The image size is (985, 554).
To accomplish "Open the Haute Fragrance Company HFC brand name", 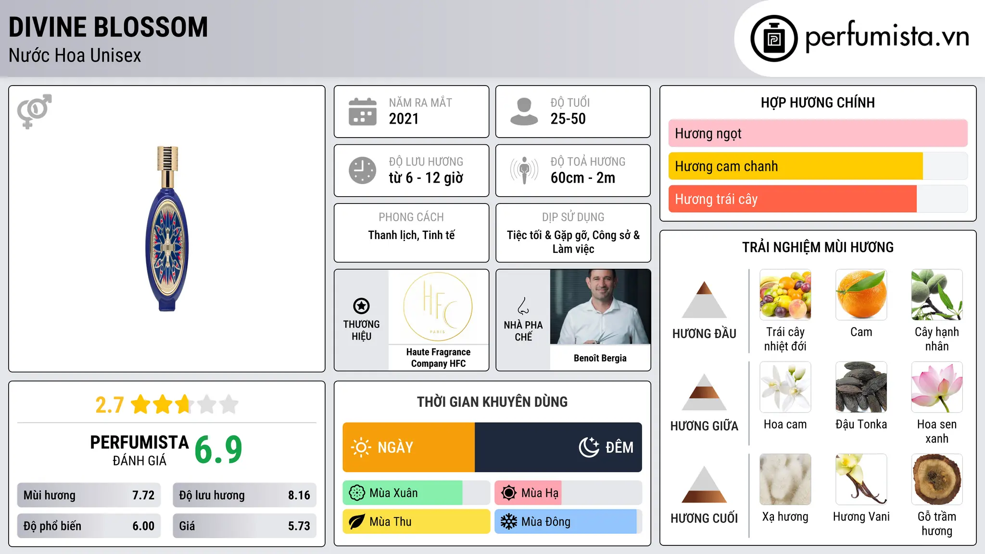I will click(438, 358).
